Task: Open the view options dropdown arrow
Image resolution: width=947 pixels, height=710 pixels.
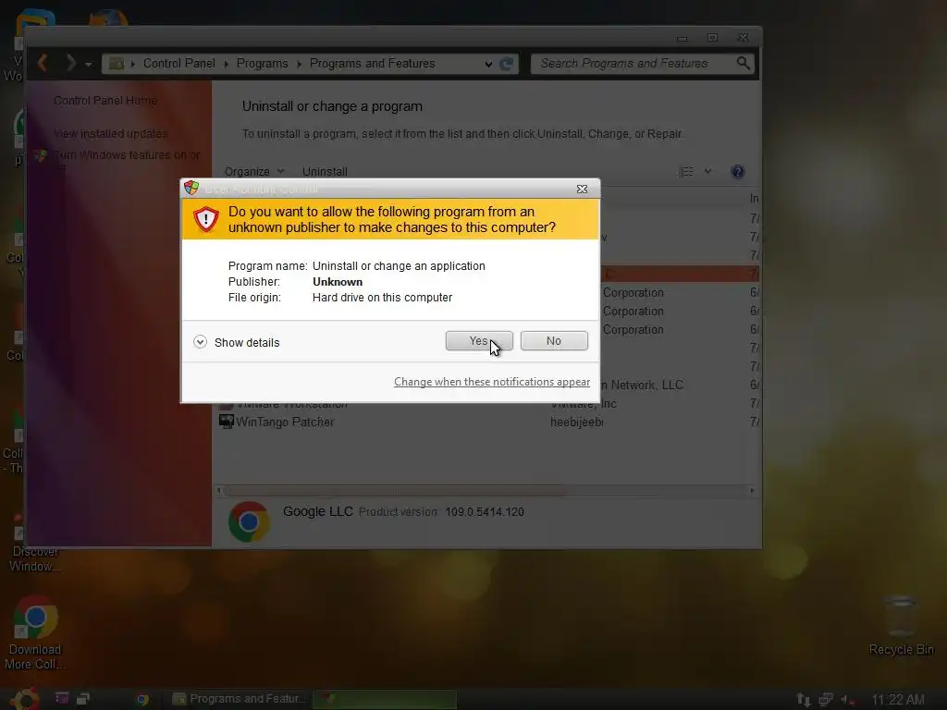Action: pyautogui.click(x=707, y=171)
